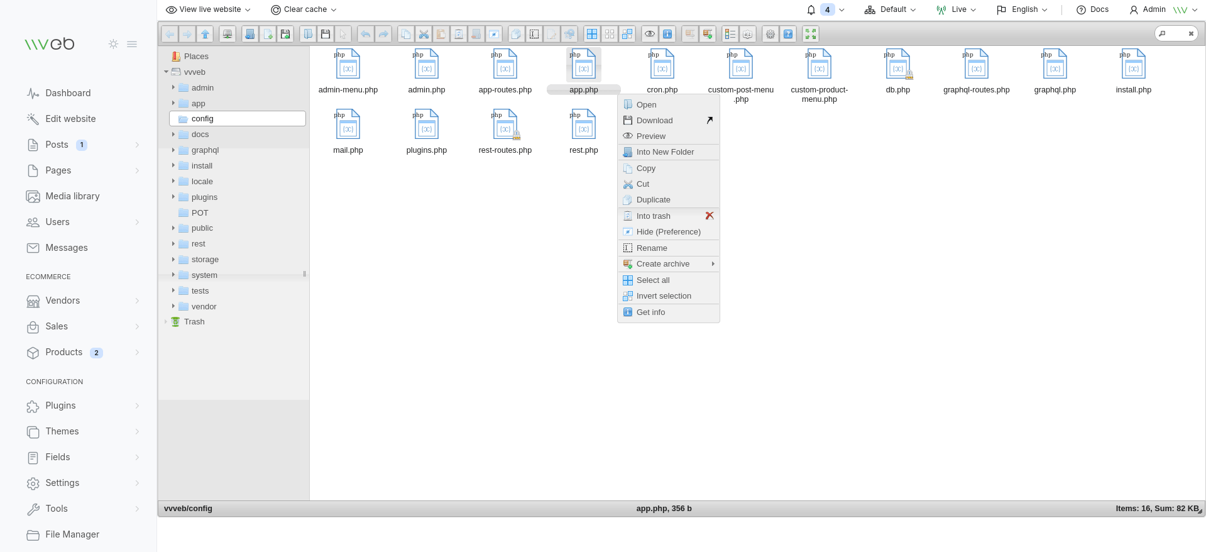Open the Clear cache dropdown
Viewport: 1206px width, 552px height.
[304, 9]
